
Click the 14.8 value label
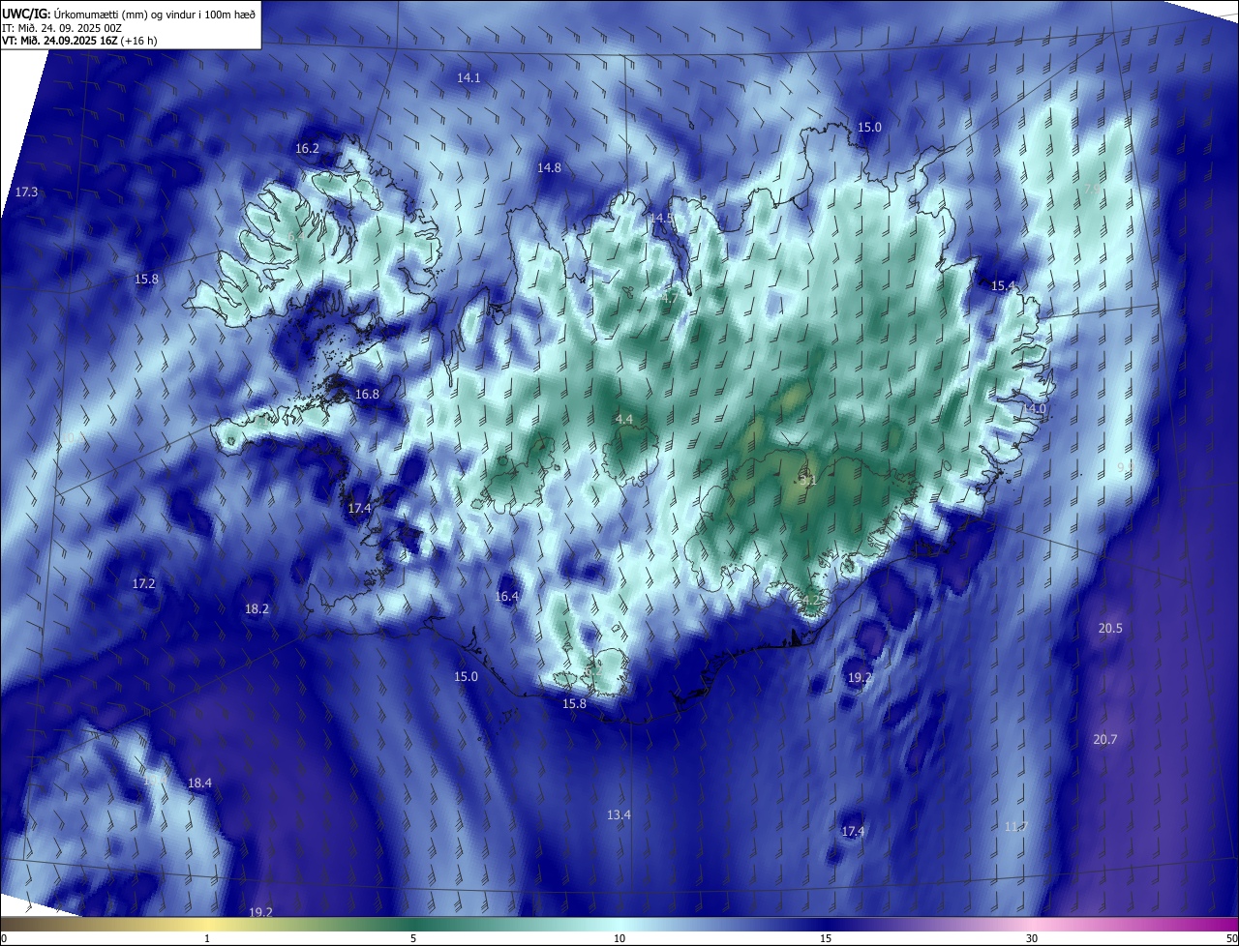click(549, 168)
